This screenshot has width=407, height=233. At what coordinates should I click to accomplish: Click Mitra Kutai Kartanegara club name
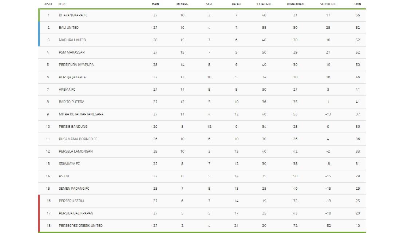pos(81,114)
